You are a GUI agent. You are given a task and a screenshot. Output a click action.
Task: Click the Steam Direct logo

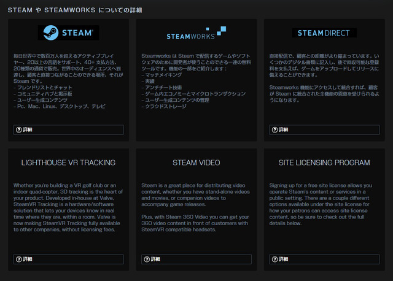click(x=324, y=33)
